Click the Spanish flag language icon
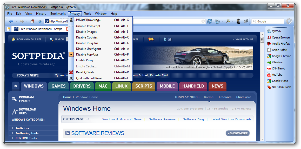The image size is (301, 149). coord(151,39)
